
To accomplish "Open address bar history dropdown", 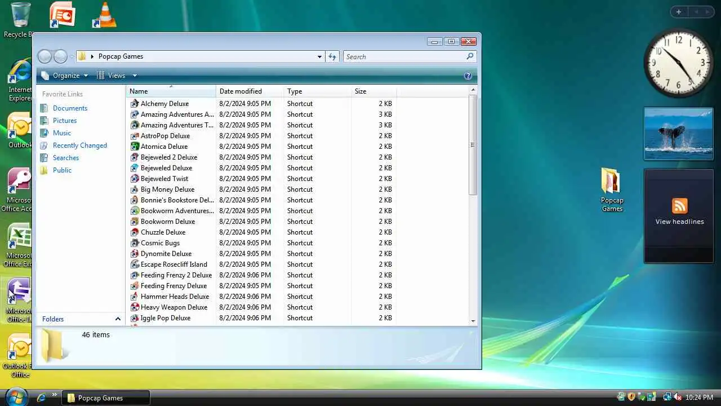I will point(319,56).
